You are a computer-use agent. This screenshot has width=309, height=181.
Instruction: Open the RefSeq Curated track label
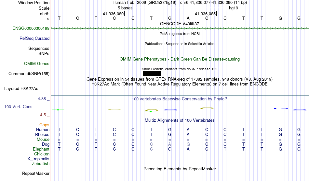(x=34, y=39)
